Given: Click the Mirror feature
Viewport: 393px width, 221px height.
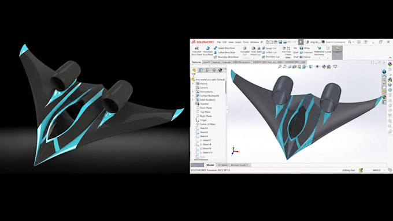Looking at the screenshot, I should click(x=305, y=57).
